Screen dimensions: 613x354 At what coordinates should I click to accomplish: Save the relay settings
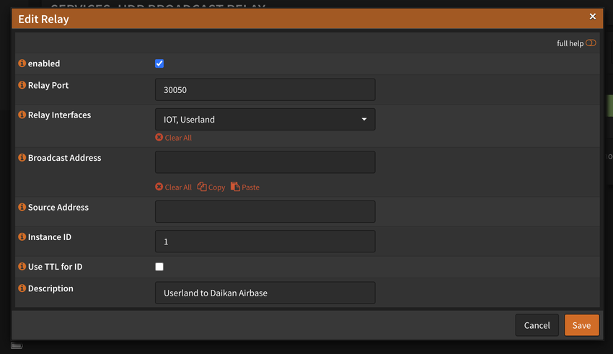[581, 325]
